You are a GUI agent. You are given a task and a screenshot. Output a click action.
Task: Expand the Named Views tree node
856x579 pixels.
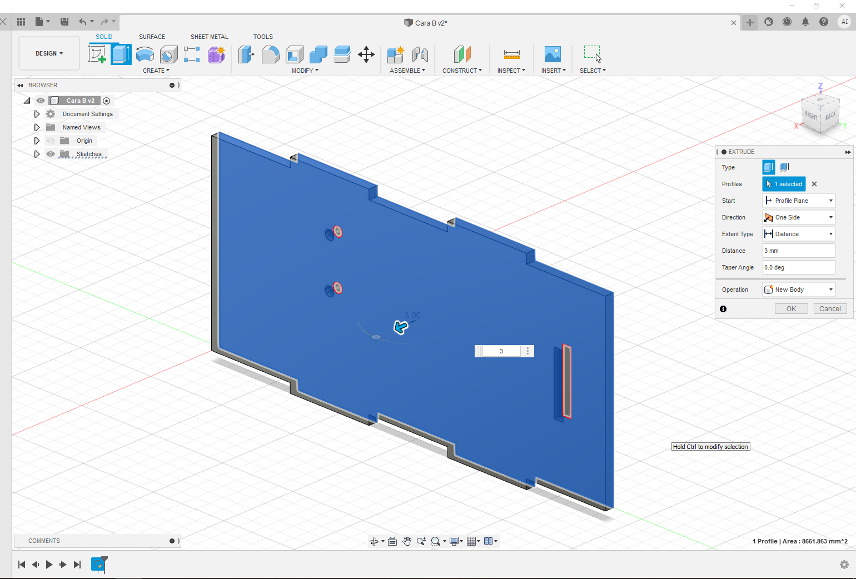pos(37,127)
